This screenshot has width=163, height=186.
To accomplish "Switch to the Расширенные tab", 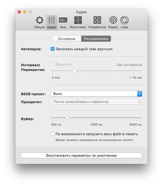I will pos(96,39).
